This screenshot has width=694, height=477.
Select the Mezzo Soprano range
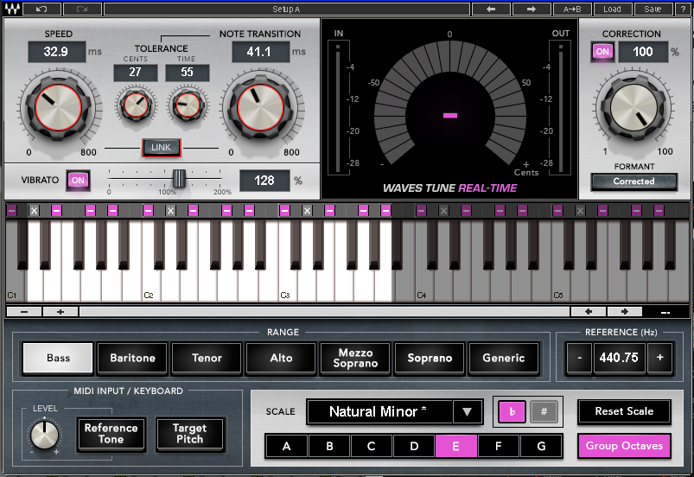(x=355, y=358)
